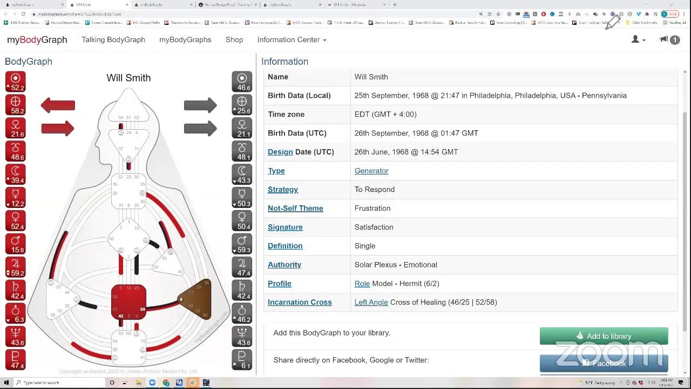Open a new browser tab
The image size is (691, 389).
point(395,4)
